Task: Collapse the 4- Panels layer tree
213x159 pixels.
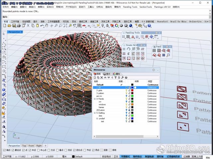Action: [x=95, y=99]
